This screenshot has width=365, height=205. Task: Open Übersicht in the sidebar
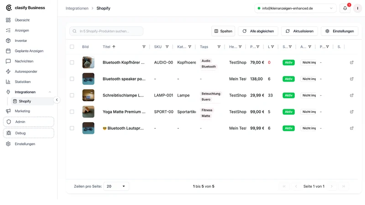[22, 20]
